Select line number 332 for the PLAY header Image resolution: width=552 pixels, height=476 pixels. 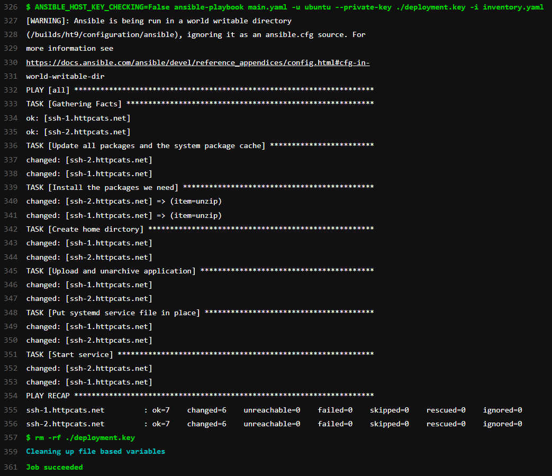pyautogui.click(x=12, y=90)
